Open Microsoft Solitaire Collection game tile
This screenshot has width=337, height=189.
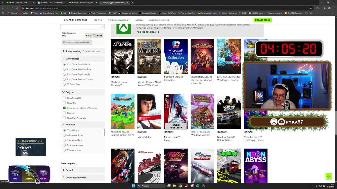click(x=176, y=56)
